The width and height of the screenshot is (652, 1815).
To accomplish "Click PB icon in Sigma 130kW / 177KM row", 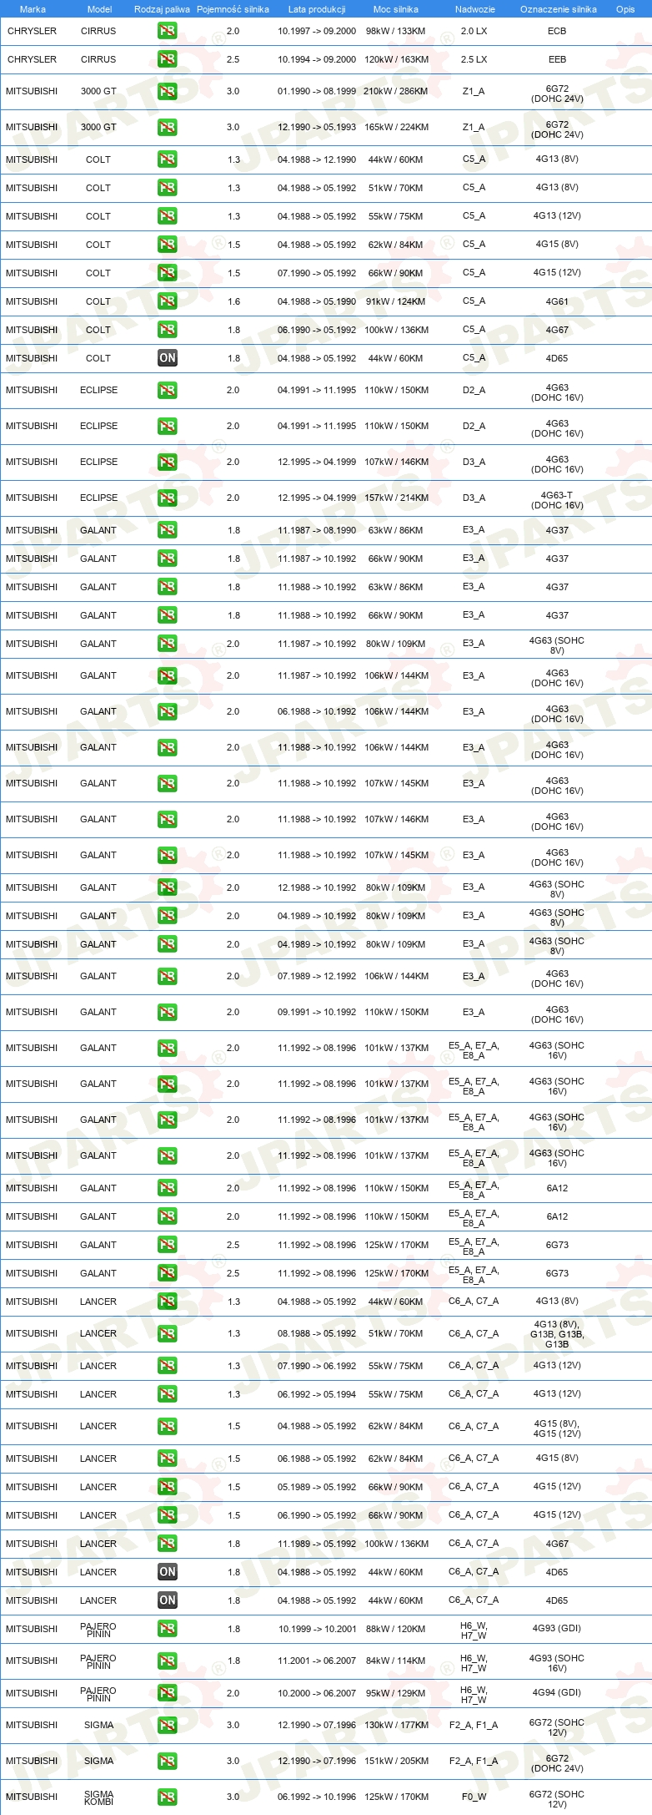I will point(167,1725).
